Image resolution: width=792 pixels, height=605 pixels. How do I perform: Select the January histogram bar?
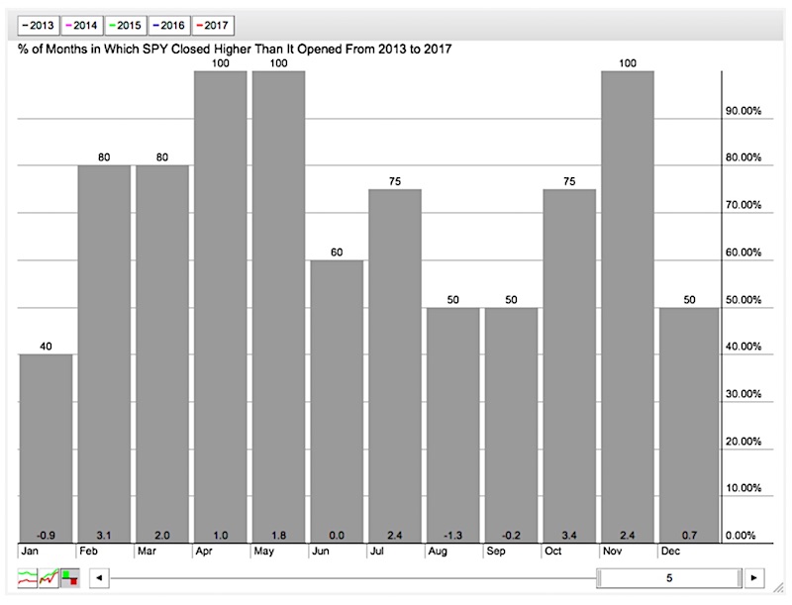coord(46,449)
